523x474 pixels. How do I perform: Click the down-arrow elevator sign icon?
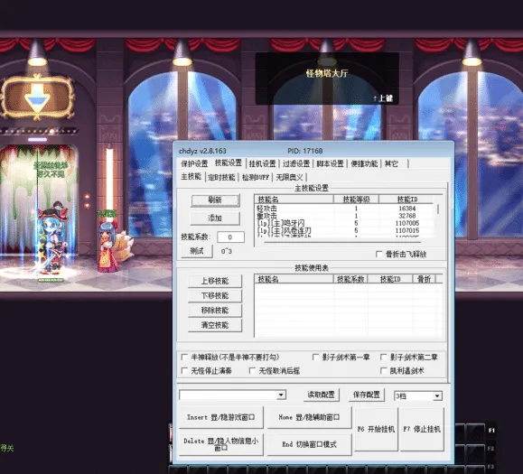(37, 98)
